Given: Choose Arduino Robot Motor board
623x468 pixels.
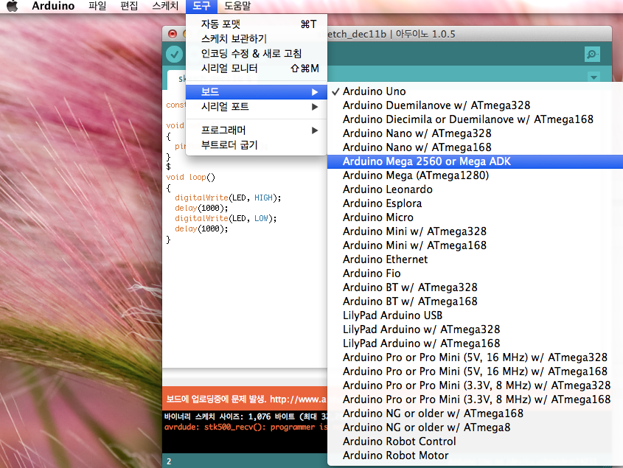Looking at the screenshot, I should pyautogui.click(x=476, y=455).
